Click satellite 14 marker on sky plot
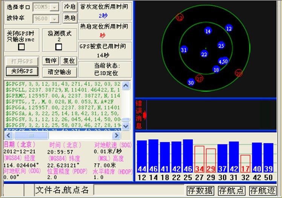This screenshot has height=198, width=282. [x=208, y=31]
